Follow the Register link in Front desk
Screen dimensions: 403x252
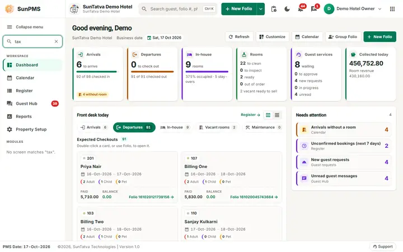coord(250,115)
